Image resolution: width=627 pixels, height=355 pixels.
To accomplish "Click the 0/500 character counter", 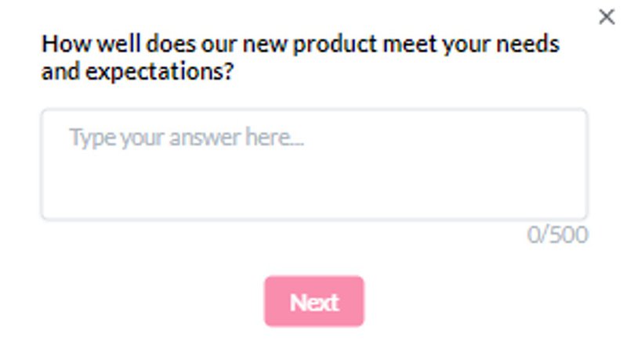I will (557, 235).
